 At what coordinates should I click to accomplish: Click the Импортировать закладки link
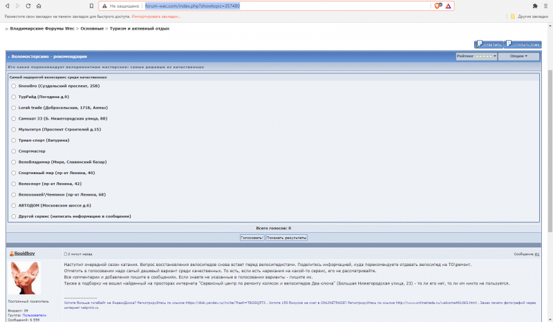tap(156, 17)
